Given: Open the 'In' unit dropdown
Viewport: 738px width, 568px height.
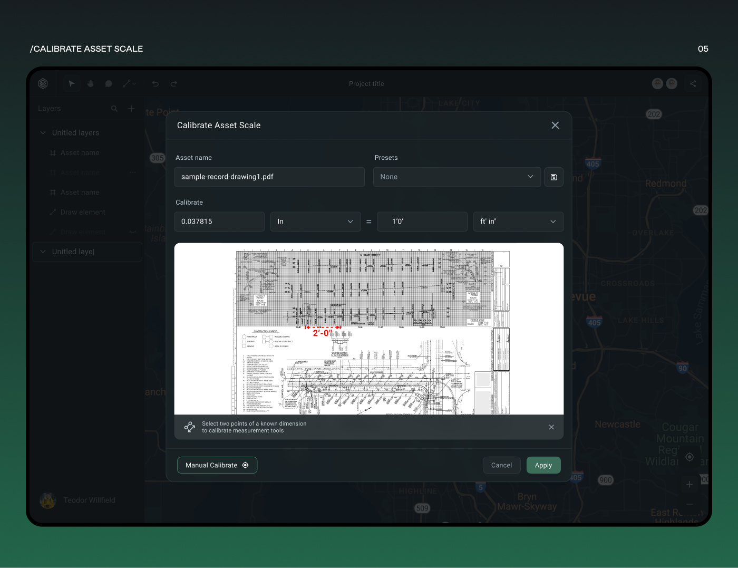Looking at the screenshot, I should [315, 222].
